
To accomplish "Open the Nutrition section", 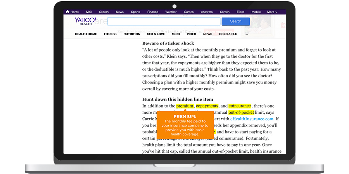I will (x=132, y=34).
